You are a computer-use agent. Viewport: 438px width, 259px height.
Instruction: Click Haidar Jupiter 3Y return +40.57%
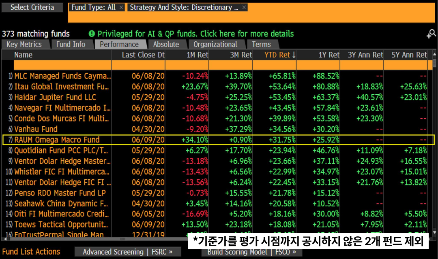tap(369, 97)
